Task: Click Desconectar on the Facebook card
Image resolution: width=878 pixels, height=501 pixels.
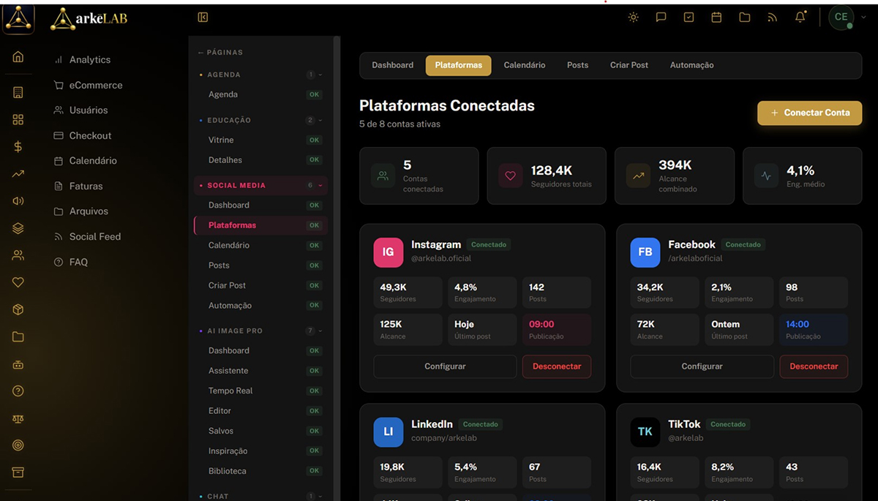Action: [x=814, y=366]
